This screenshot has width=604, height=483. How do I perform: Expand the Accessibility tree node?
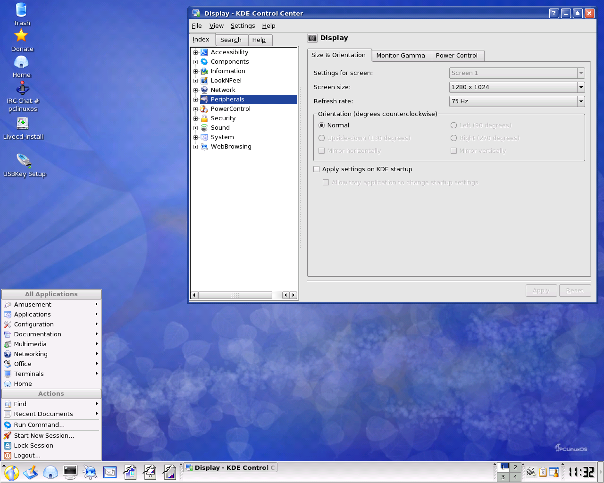coord(195,52)
